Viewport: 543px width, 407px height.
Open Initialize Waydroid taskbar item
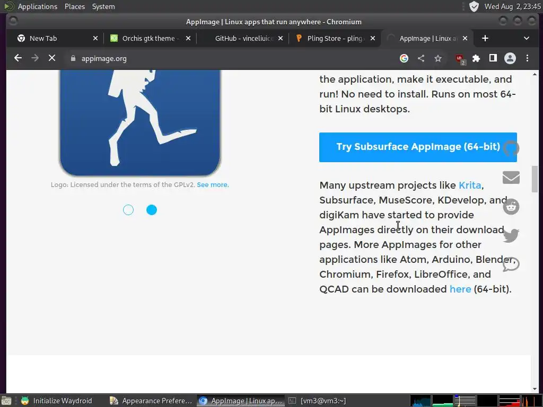[x=57, y=401]
